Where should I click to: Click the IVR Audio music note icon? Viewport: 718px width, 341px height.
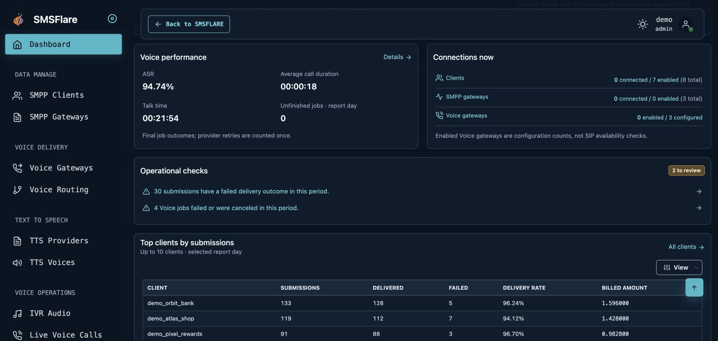tap(18, 314)
